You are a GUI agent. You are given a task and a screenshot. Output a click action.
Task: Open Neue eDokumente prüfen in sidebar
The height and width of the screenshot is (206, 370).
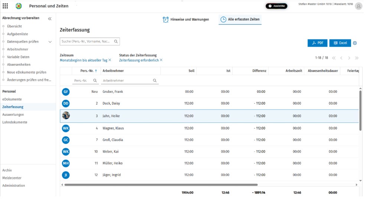tap(27, 72)
